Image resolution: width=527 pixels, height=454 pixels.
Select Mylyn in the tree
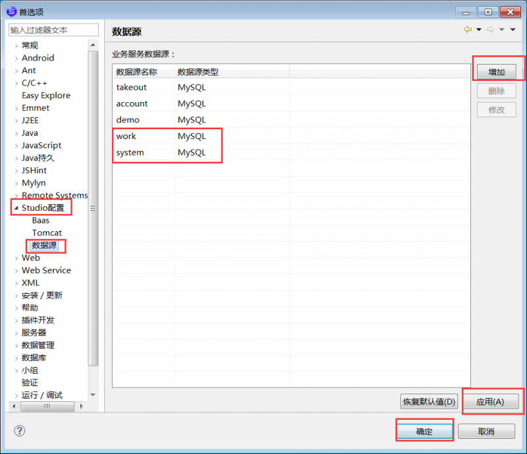click(x=34, y=183)
